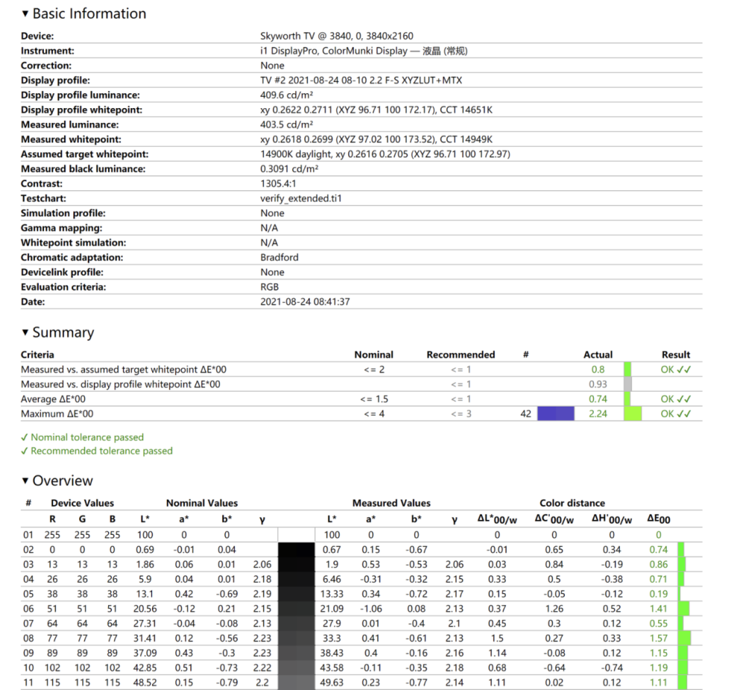Click the display profile luminance '409.6 cd/m²'
This screenshot has height=690, width=746.
tap(286, 95)
